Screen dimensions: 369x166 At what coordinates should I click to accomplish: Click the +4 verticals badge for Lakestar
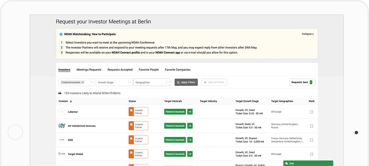[x=190, y=112]
